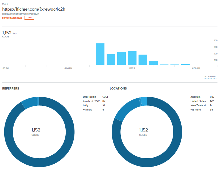Open the bitly.com/2gh3gXg short link
Viewport: 218px width, 170px height.
tap(12, 18)
